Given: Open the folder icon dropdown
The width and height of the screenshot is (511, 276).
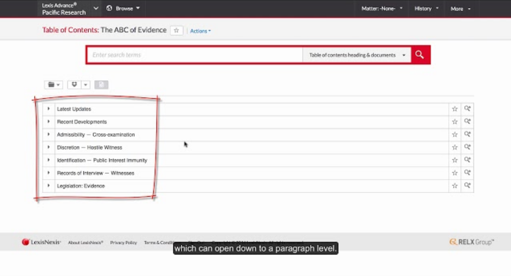Looking at the screenshot, I should pos(54,85).
